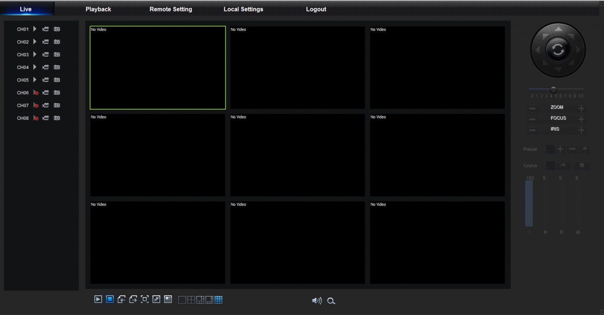Start recording on CH02
This screenshot has width=604, height=315.
coord(46,42)
